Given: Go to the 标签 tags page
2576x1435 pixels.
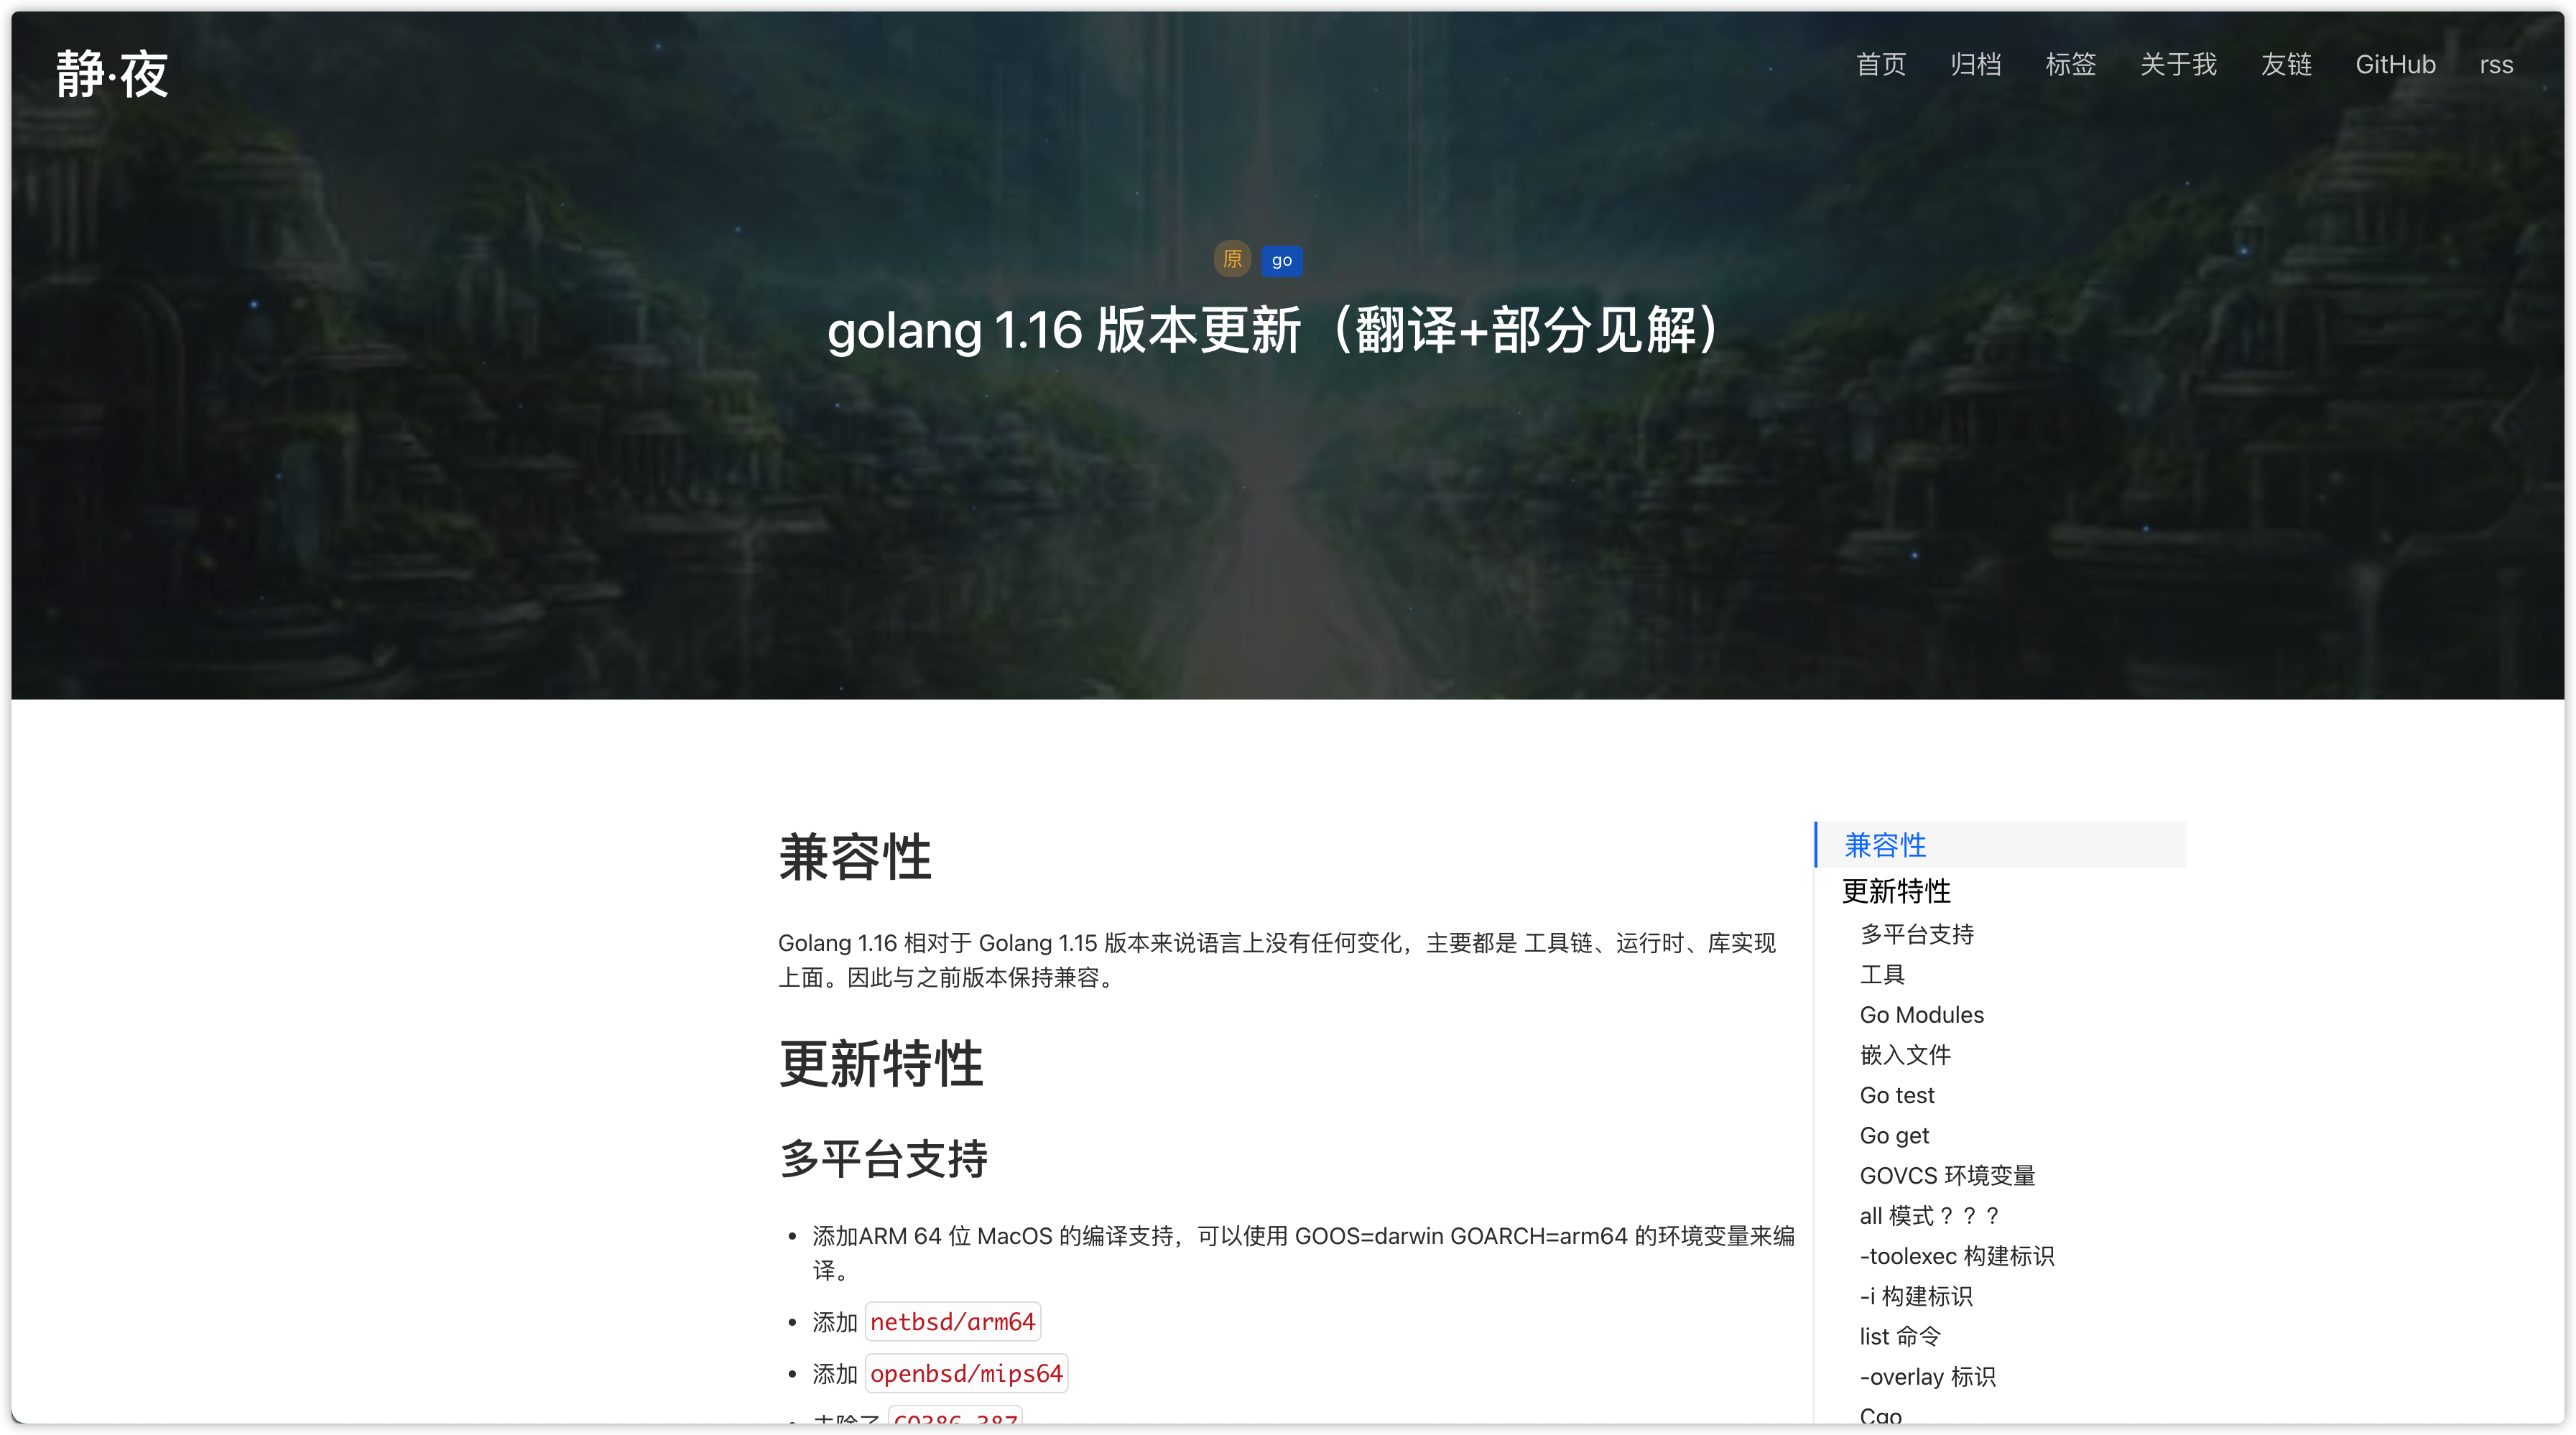Looking at the screenshot, I should pyautogui.click(x=2070, y=65).
